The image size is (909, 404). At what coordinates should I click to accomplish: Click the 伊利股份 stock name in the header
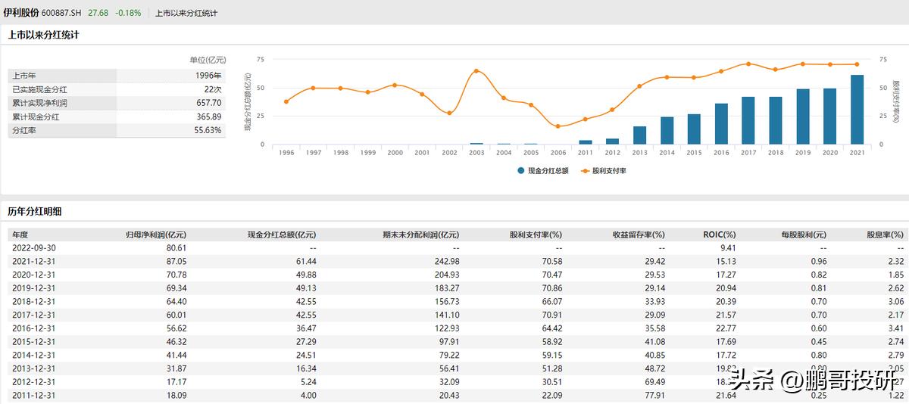pos(20,13)
